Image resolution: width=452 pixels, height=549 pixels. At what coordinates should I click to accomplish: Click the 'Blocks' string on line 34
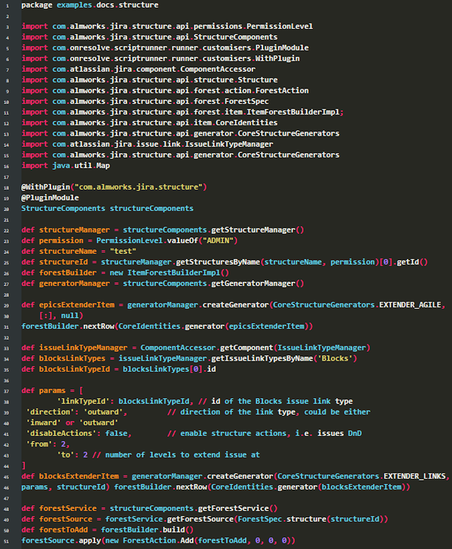click(335, 359)
